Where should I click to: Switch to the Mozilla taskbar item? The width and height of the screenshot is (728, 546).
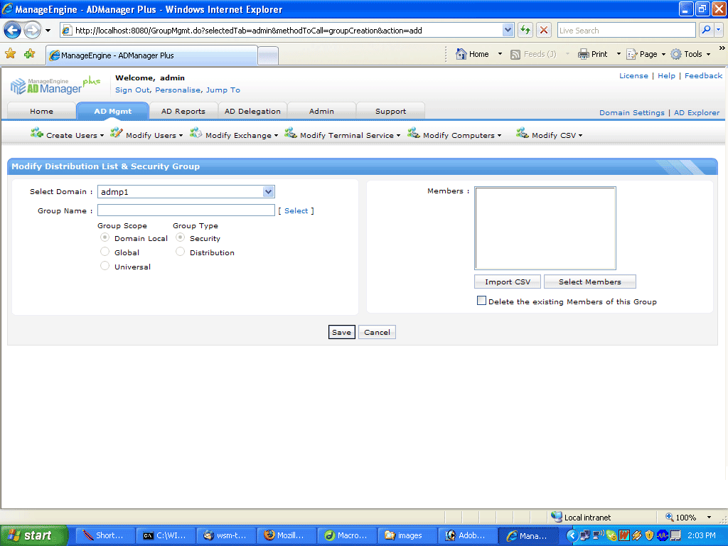click(287, 535)
